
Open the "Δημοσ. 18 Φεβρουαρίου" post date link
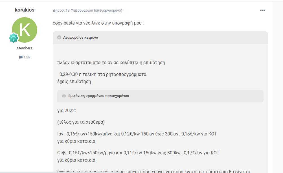73,10
